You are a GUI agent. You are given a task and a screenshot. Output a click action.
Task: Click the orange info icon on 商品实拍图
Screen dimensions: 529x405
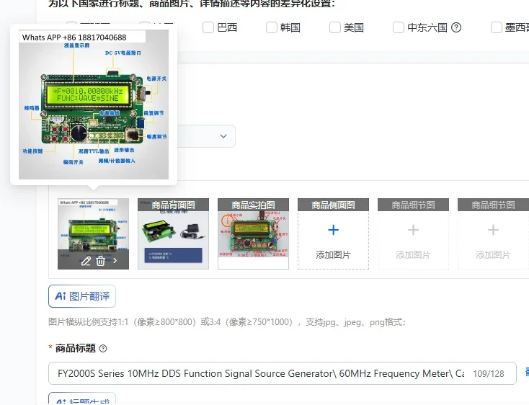(227, 221)
